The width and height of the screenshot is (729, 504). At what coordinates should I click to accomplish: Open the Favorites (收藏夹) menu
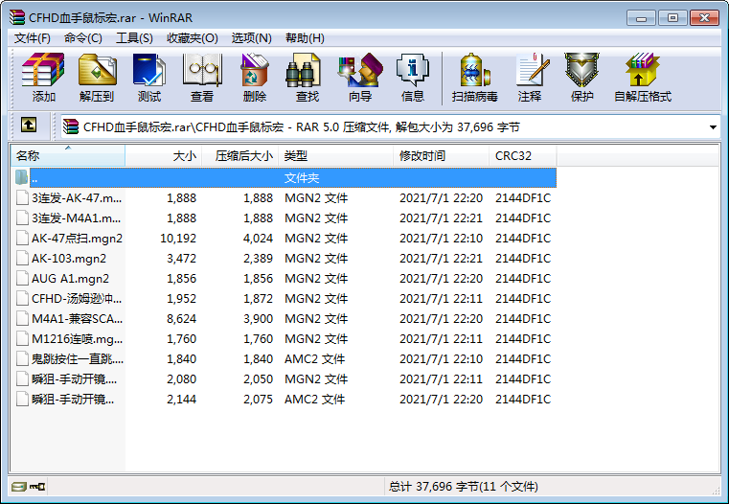(x=192, y=37)
